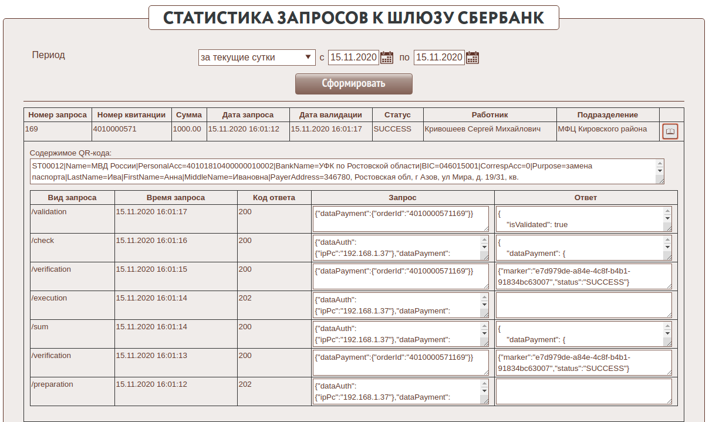Click the Статус column header
The width and height of the screenshot is (709, 422).
[x=397, y=115]
